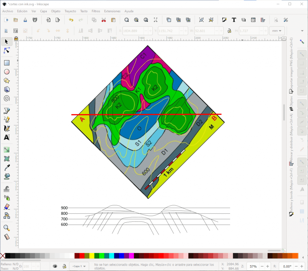Expand the color palette menu arrow
Screen dimensions: 308x271
click(303, 257)
